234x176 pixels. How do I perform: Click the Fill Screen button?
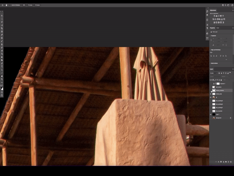37,5
